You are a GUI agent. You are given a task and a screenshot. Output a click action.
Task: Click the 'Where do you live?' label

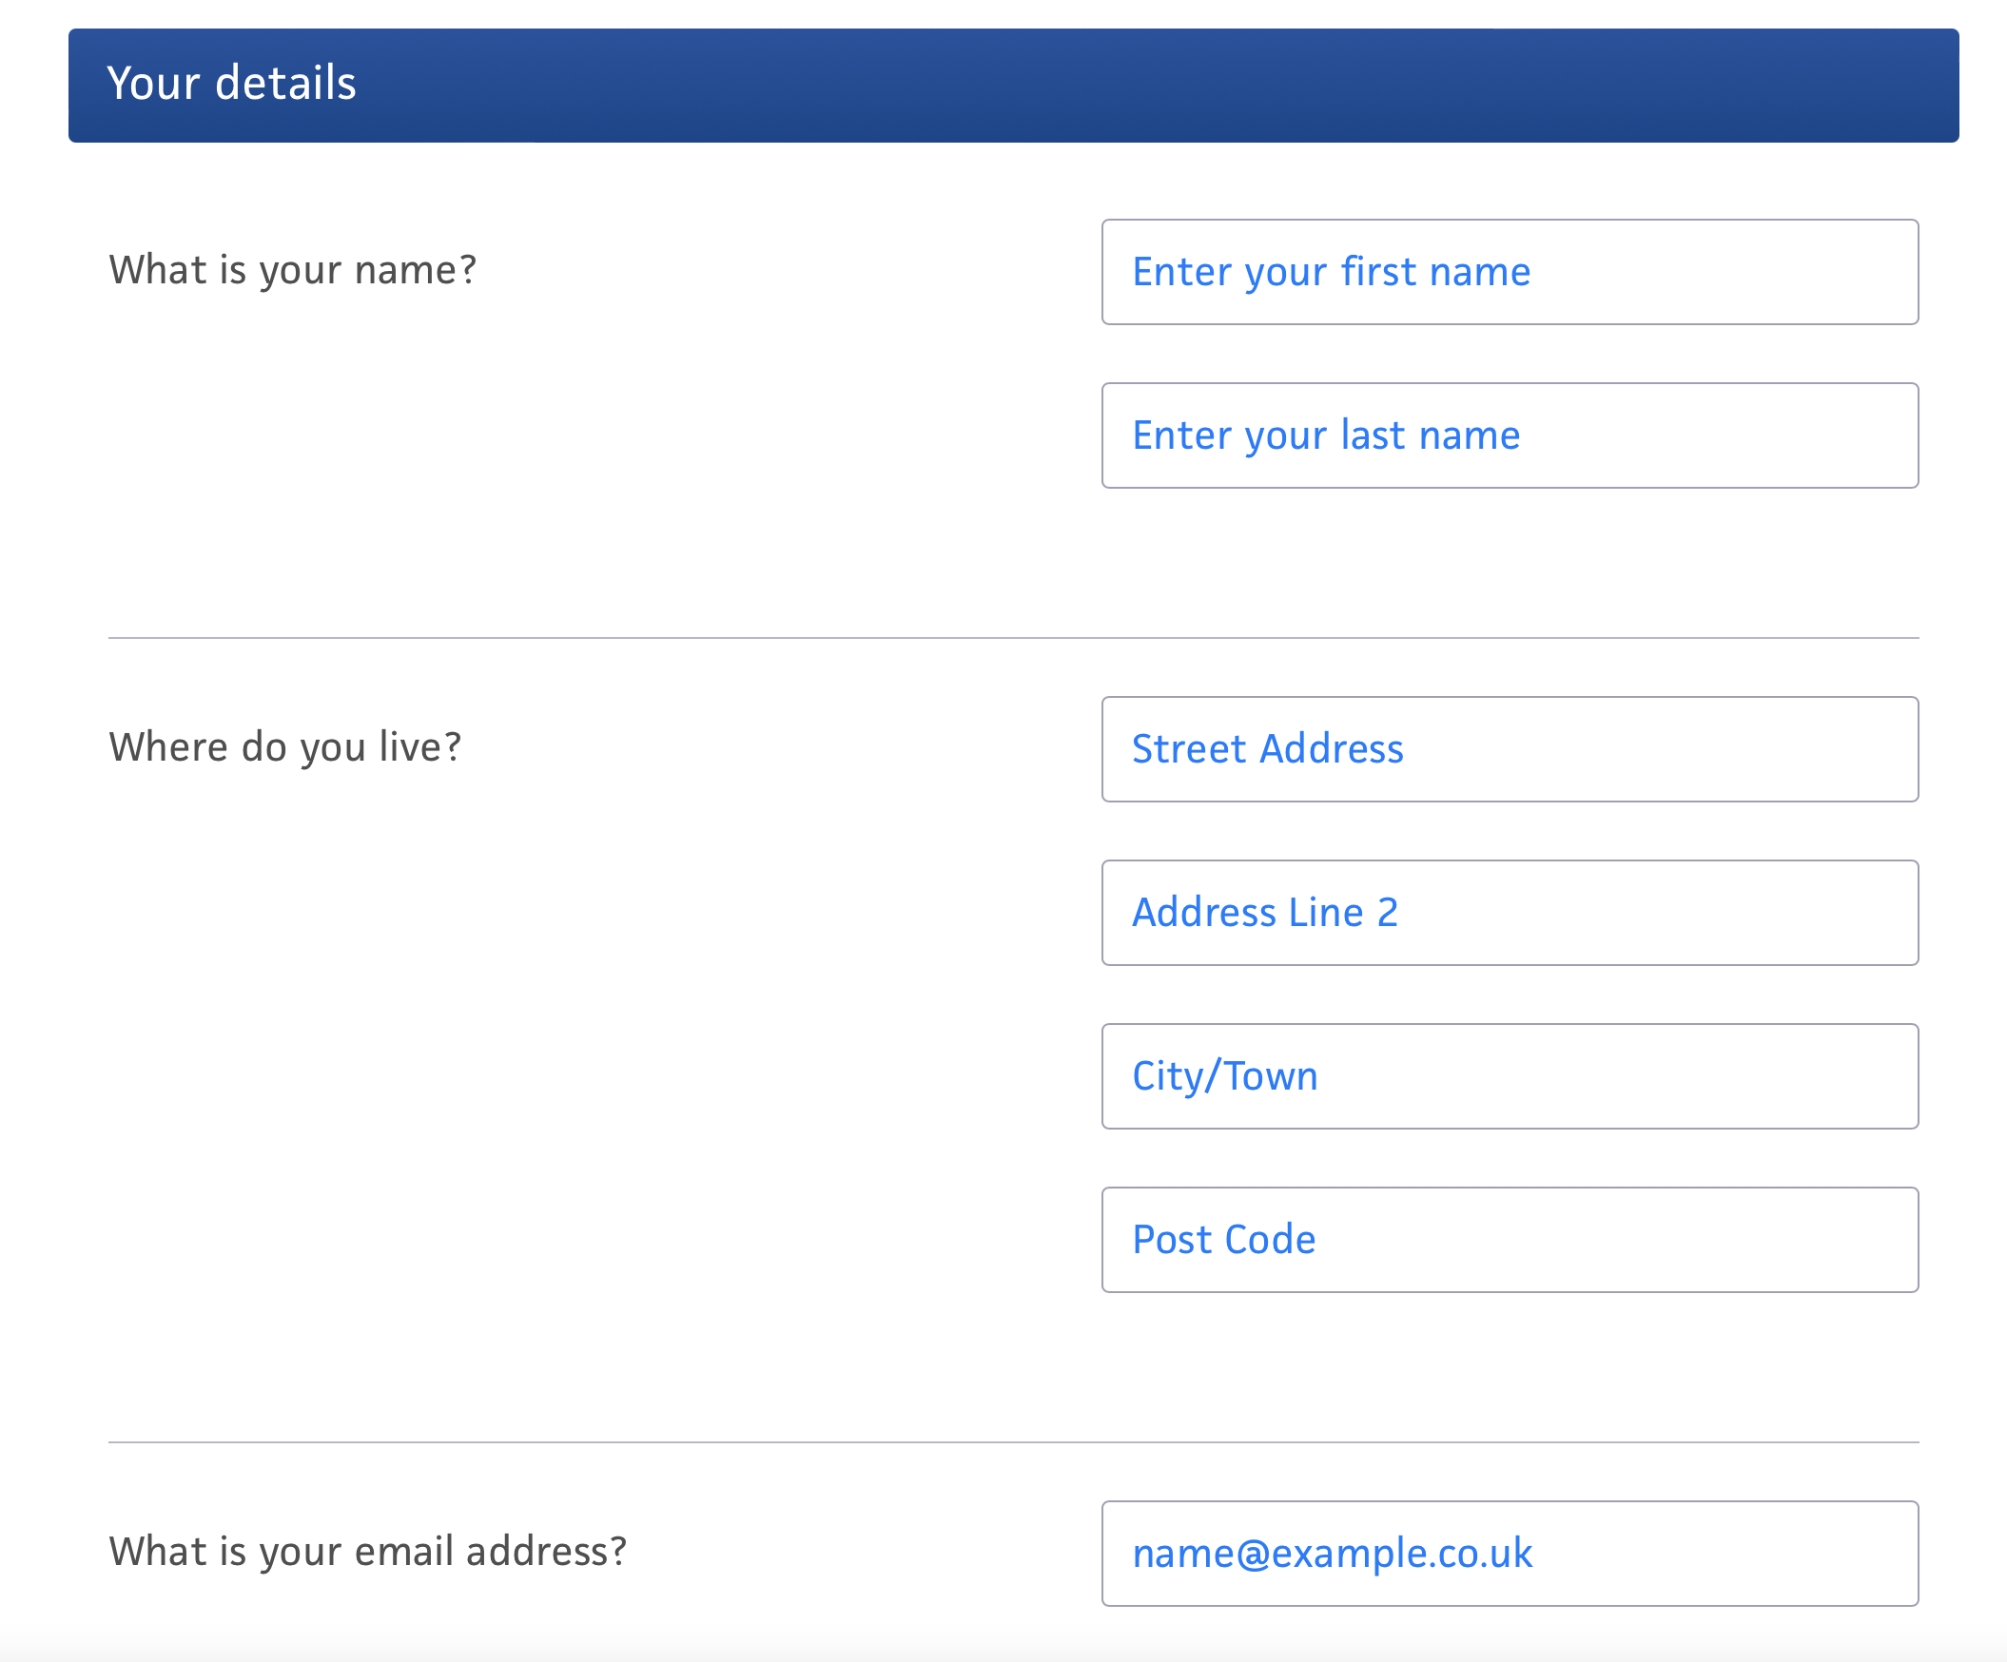coord(284,747)
